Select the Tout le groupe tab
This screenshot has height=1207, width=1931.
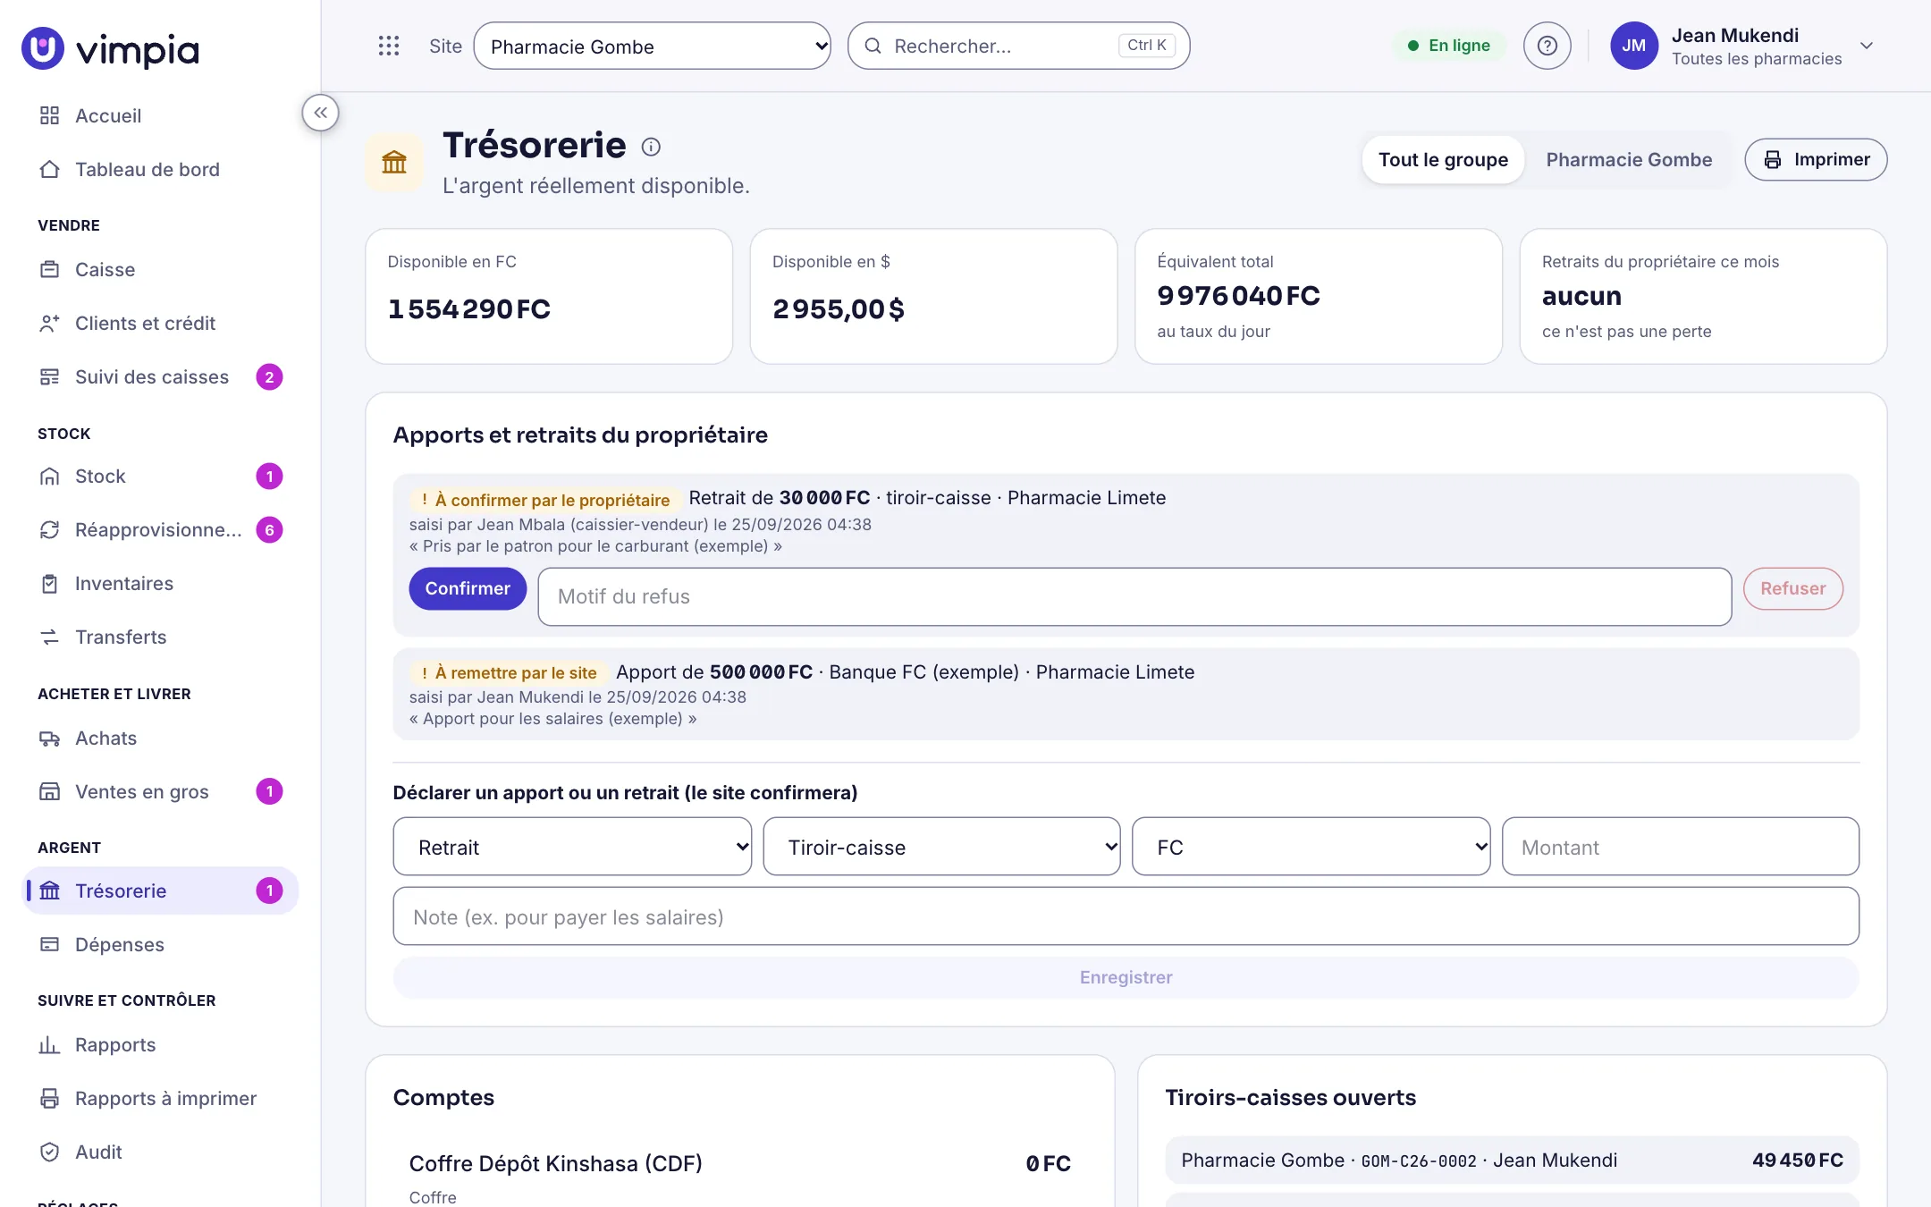[1443, 159]
